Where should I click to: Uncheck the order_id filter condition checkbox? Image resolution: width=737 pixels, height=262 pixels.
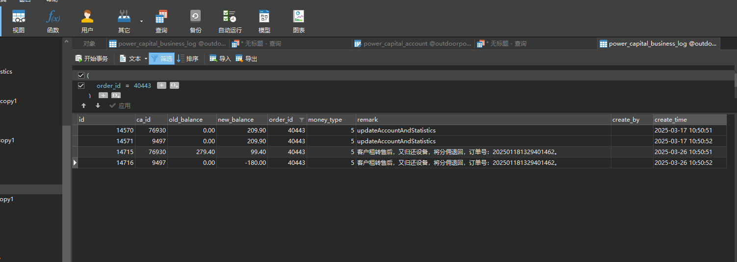tap(81, 85)
